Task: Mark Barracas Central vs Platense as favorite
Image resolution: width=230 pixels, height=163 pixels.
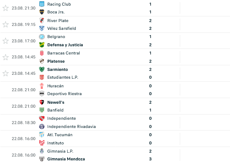Action: [x=6, y=57]
